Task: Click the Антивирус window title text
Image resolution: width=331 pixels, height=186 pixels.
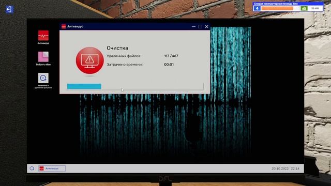Action: pos(76,26)
